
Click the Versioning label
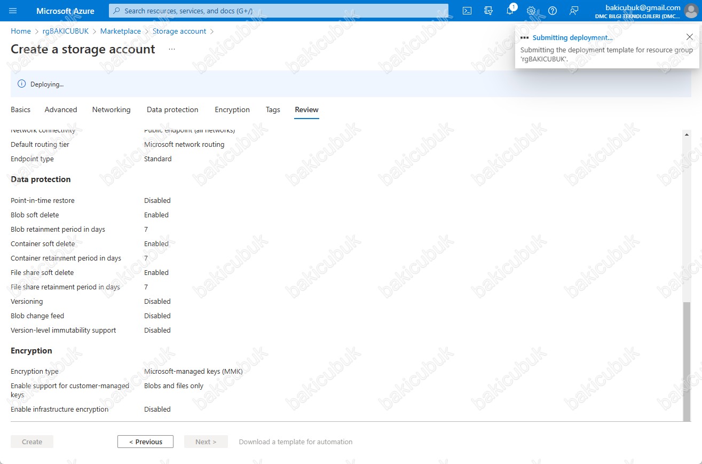[x=27, y=302]
